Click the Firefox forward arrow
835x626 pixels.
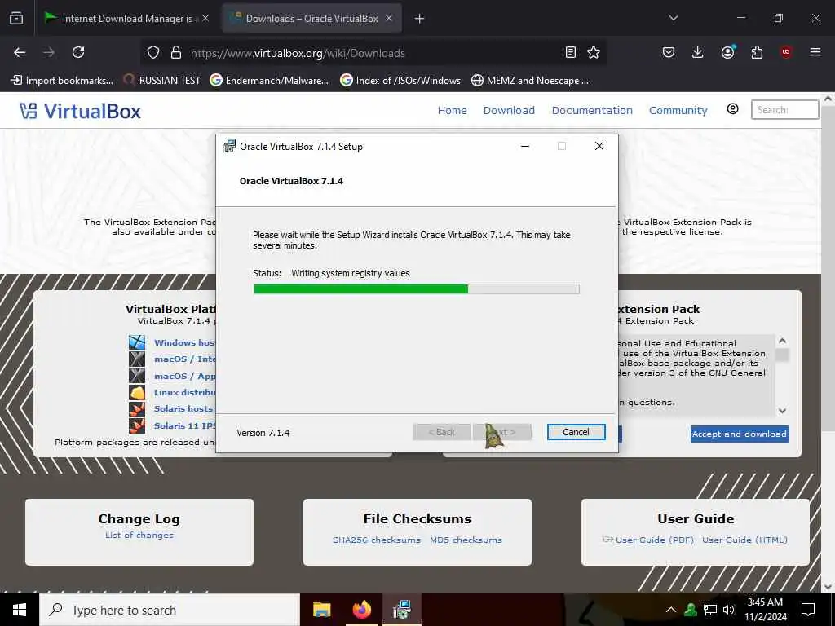tap(49, 52)
